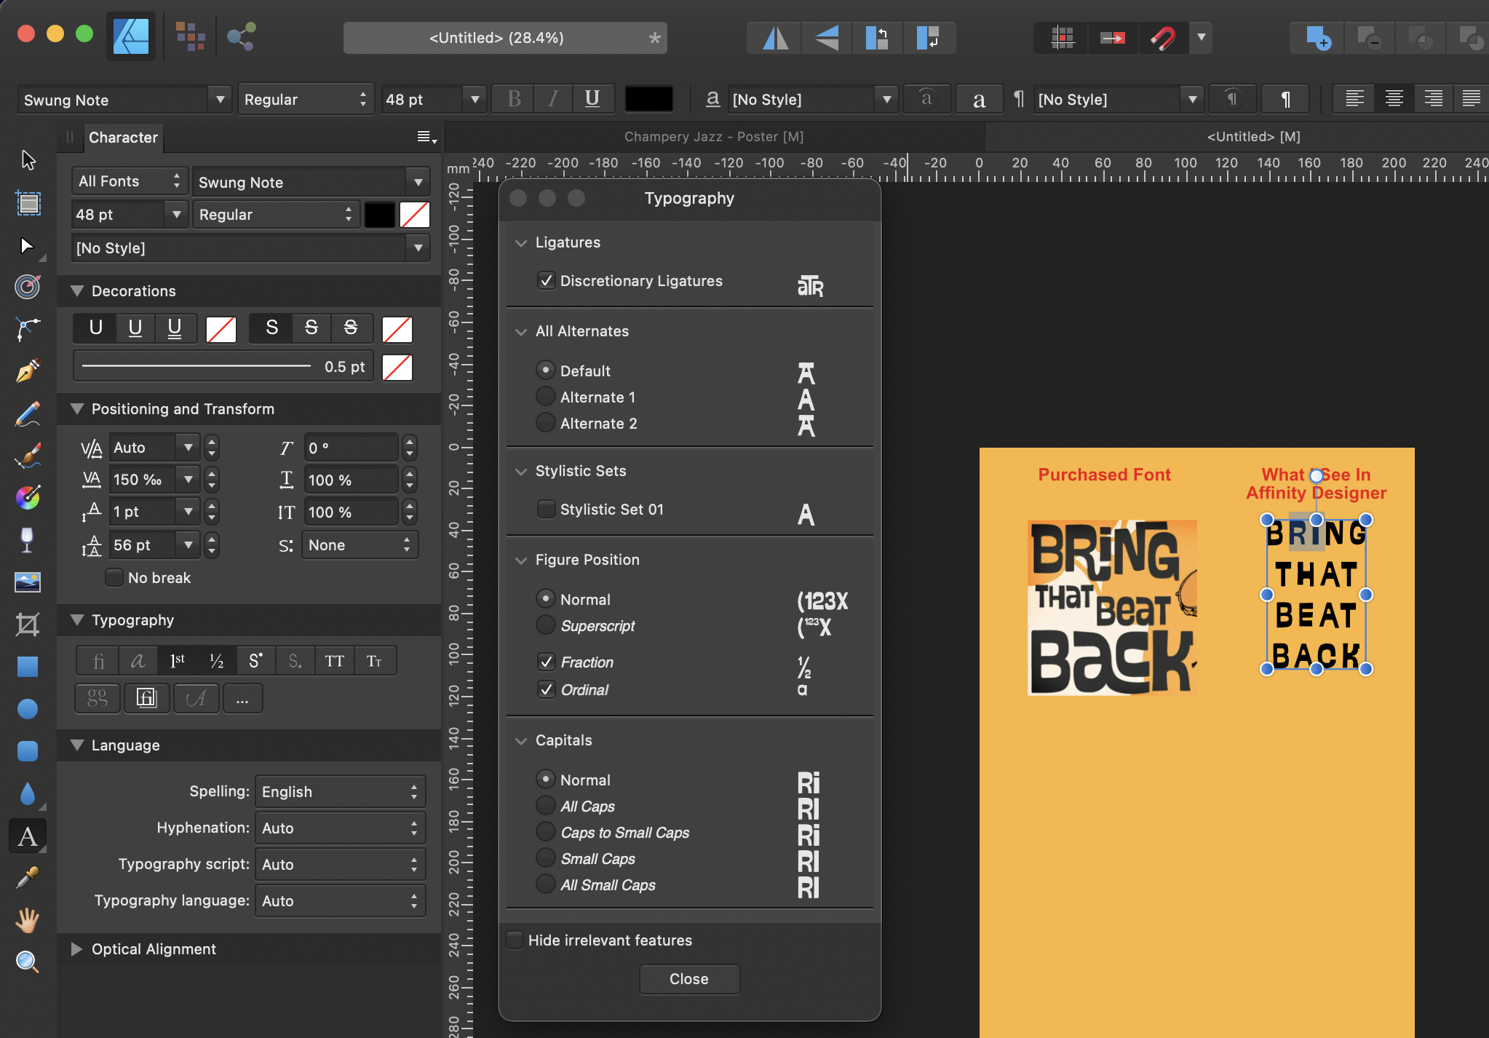Select the Pen tool

(27, 371)
